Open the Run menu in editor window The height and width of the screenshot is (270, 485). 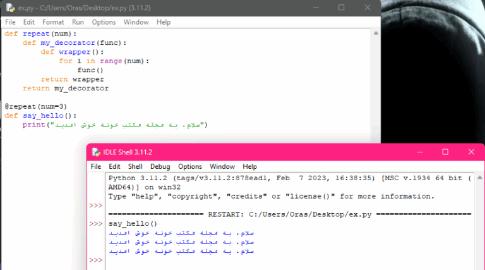click(x=78, y=22)
